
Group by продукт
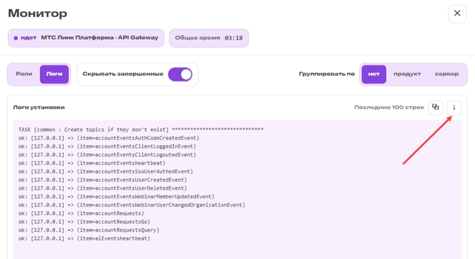point(407,74)
